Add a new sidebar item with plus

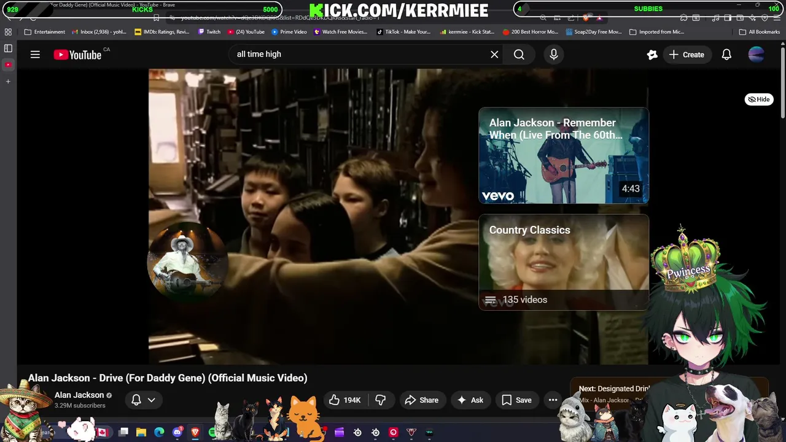pos(8,81)
